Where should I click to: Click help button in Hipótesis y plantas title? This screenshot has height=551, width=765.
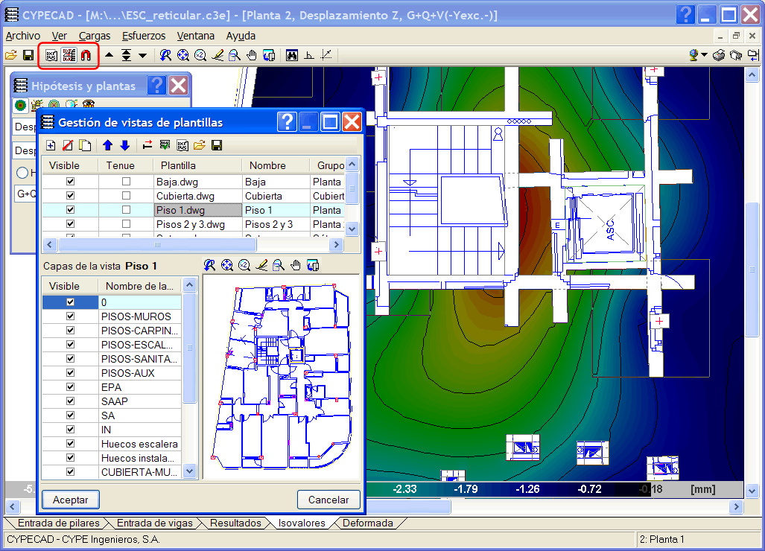point(156,86)
